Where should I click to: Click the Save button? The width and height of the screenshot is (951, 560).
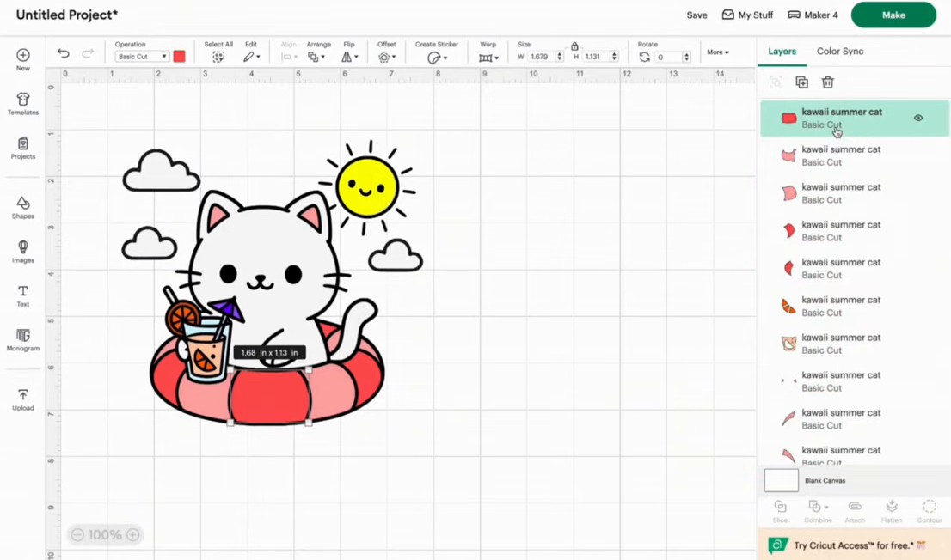point(696,15)
